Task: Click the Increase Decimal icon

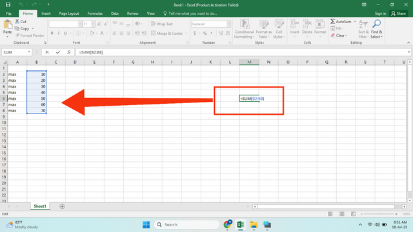Action: point(221,33)
